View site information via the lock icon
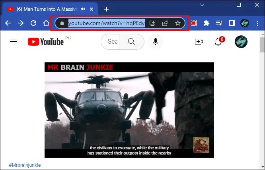This screenshot has height=170, width=265. [62, 23]
